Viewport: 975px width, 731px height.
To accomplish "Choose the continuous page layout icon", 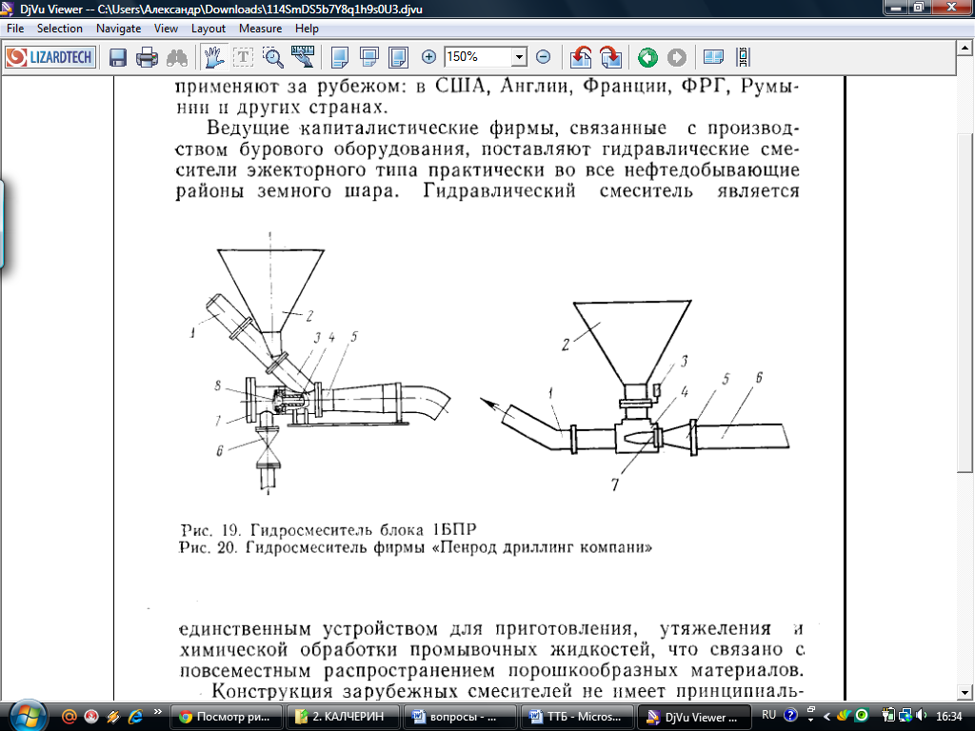I will (x=368, y=58).
